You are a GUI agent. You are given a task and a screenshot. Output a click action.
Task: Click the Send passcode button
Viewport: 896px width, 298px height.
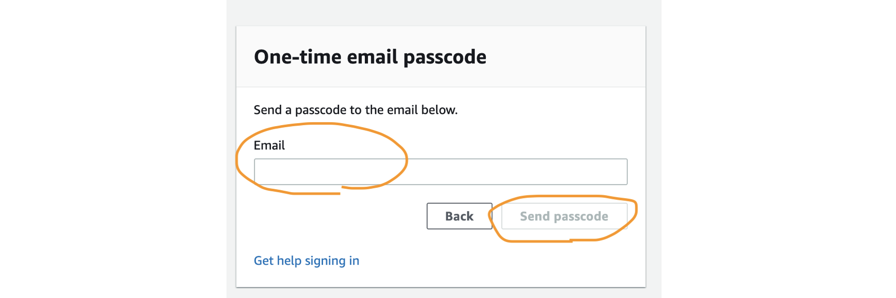564,216
